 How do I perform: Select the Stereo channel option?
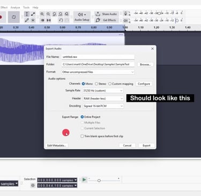click(x=96, y=84)
